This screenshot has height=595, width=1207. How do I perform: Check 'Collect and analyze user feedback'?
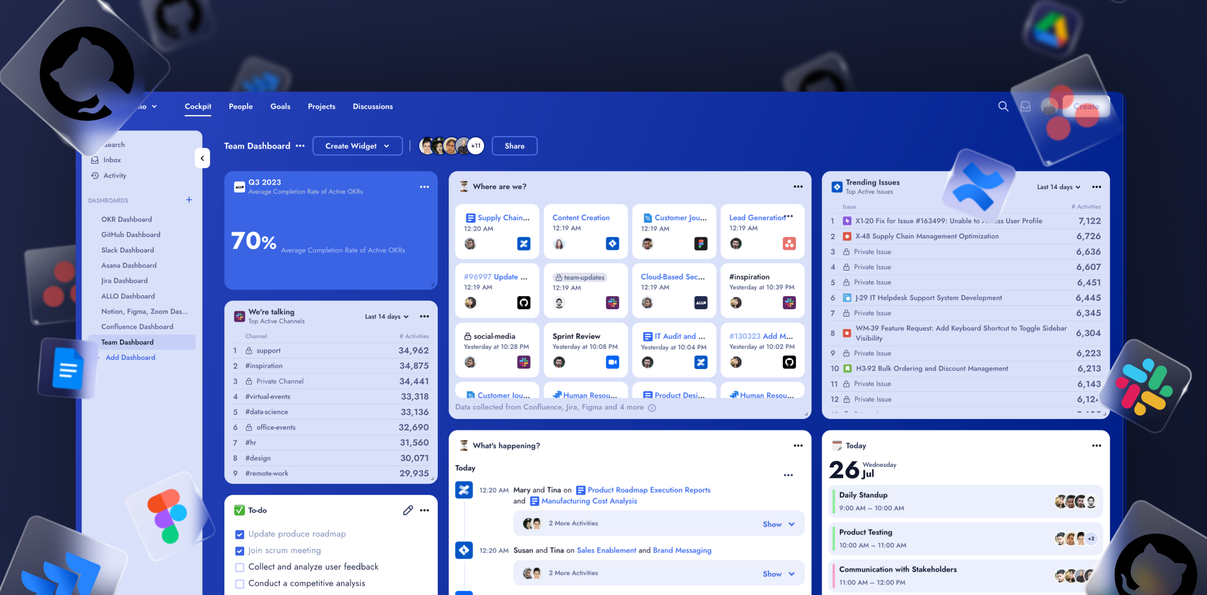pyautogui.click(x=240, y=567)
